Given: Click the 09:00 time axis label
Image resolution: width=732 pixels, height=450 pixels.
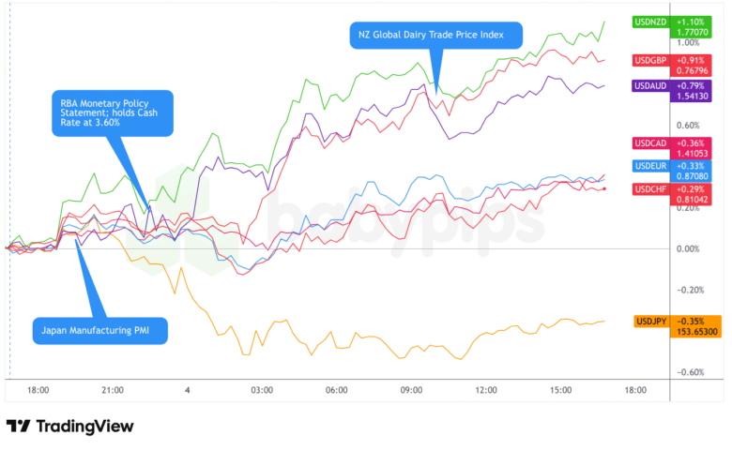Looking at the screenshot, I should 411,389.
